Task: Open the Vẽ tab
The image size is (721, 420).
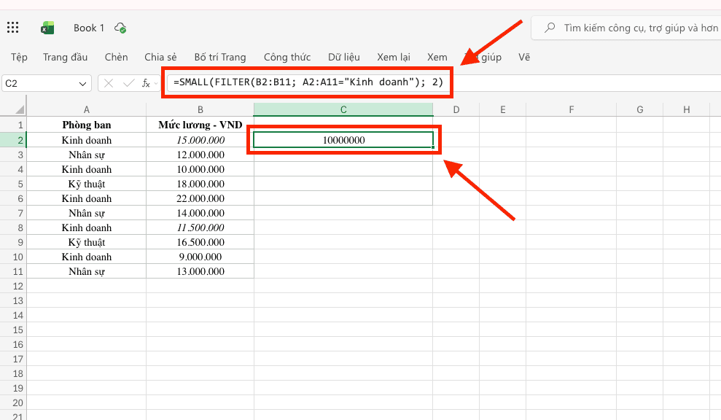Action: 524,57
